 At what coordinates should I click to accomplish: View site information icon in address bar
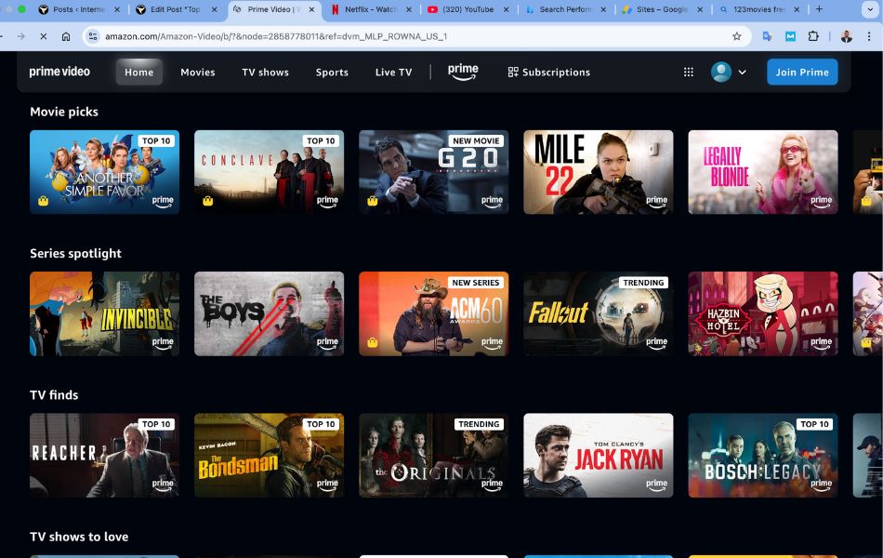93,36
